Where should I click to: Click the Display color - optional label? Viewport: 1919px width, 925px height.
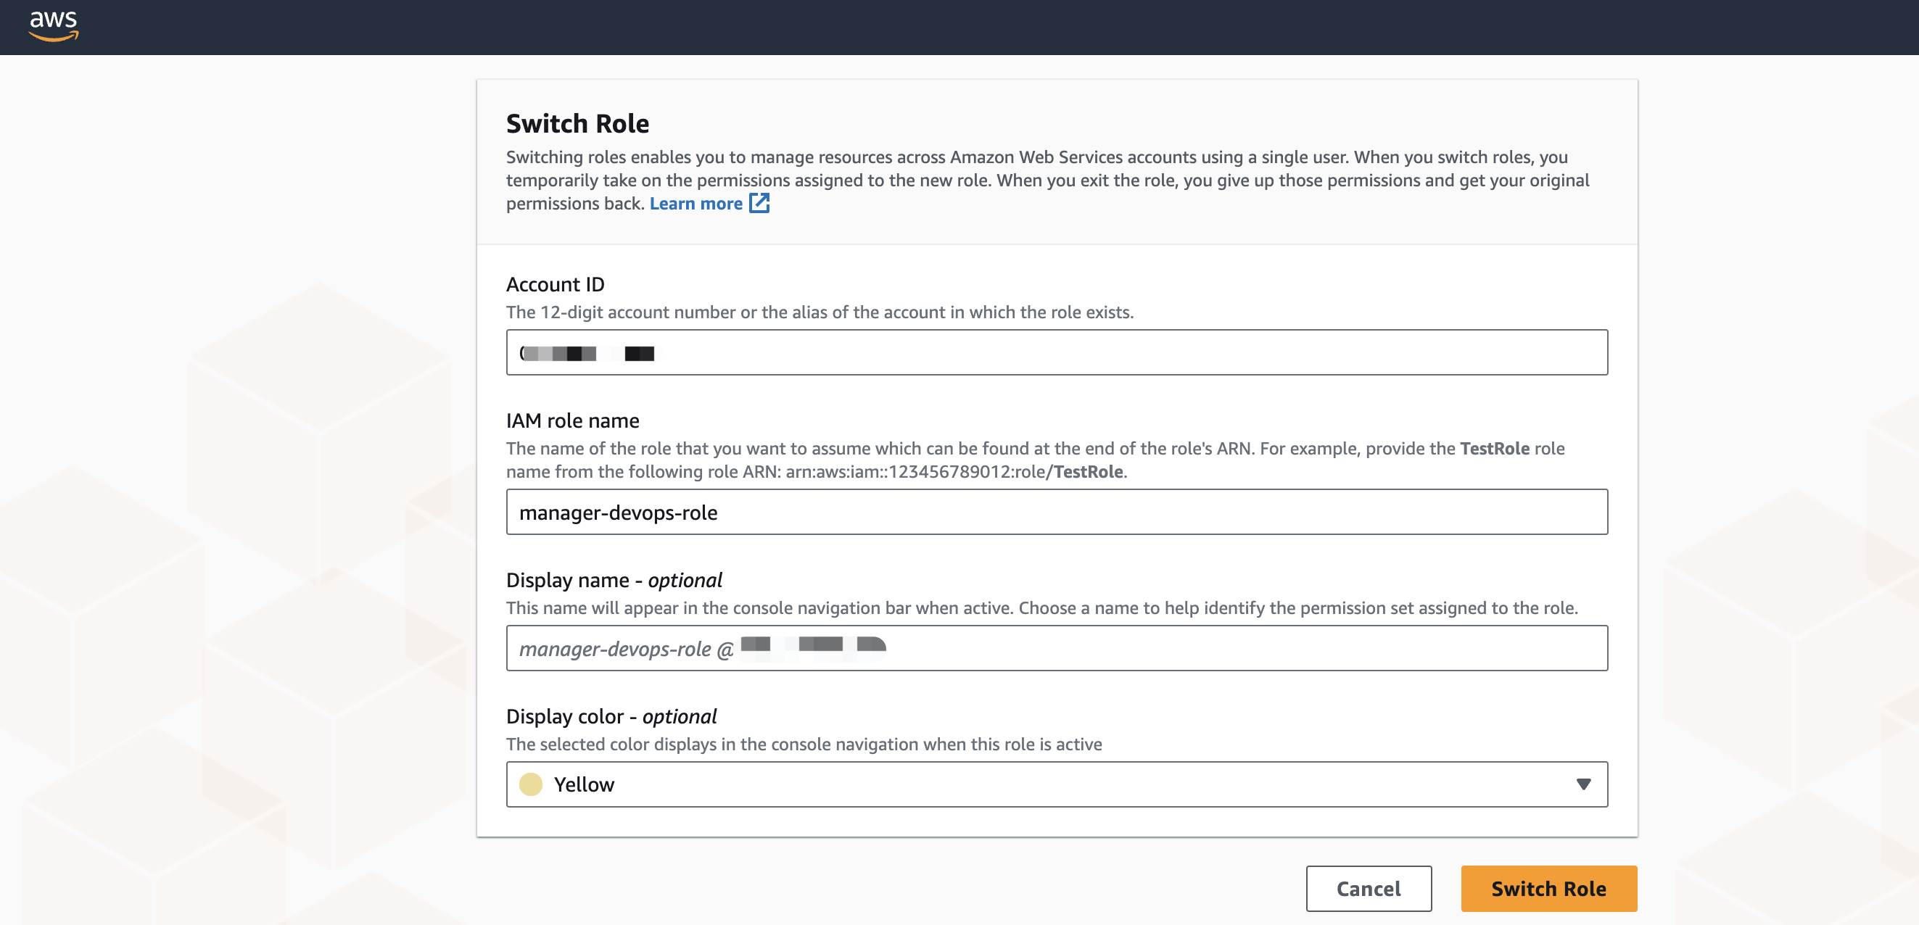pos(611,716)
